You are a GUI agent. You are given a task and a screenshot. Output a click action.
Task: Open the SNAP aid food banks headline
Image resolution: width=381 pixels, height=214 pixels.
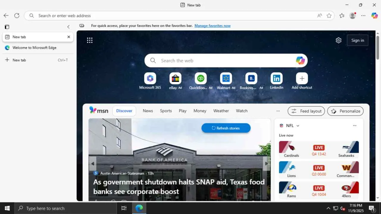coord(179,186)
